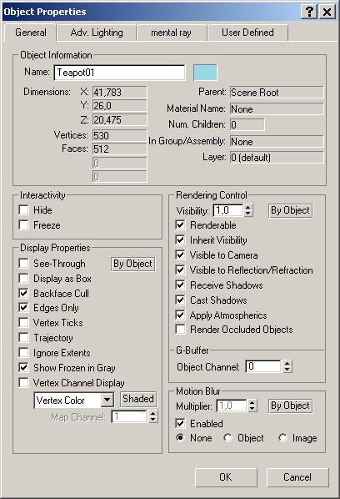Click By Object button in Display Properties
Screen dimensions: 340x499
[133, 264]
